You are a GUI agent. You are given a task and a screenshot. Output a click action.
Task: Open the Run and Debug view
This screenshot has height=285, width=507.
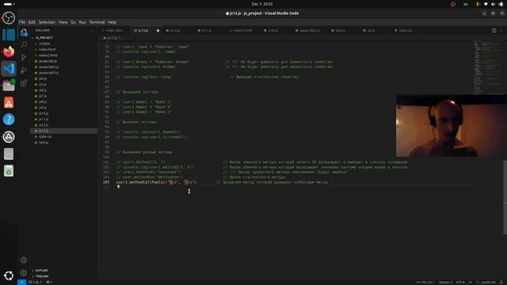point(24,70)
